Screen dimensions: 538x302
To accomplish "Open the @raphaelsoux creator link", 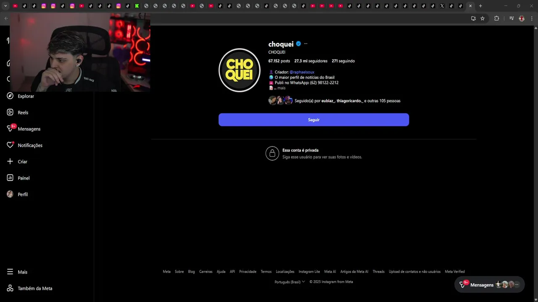I will 302,72.
